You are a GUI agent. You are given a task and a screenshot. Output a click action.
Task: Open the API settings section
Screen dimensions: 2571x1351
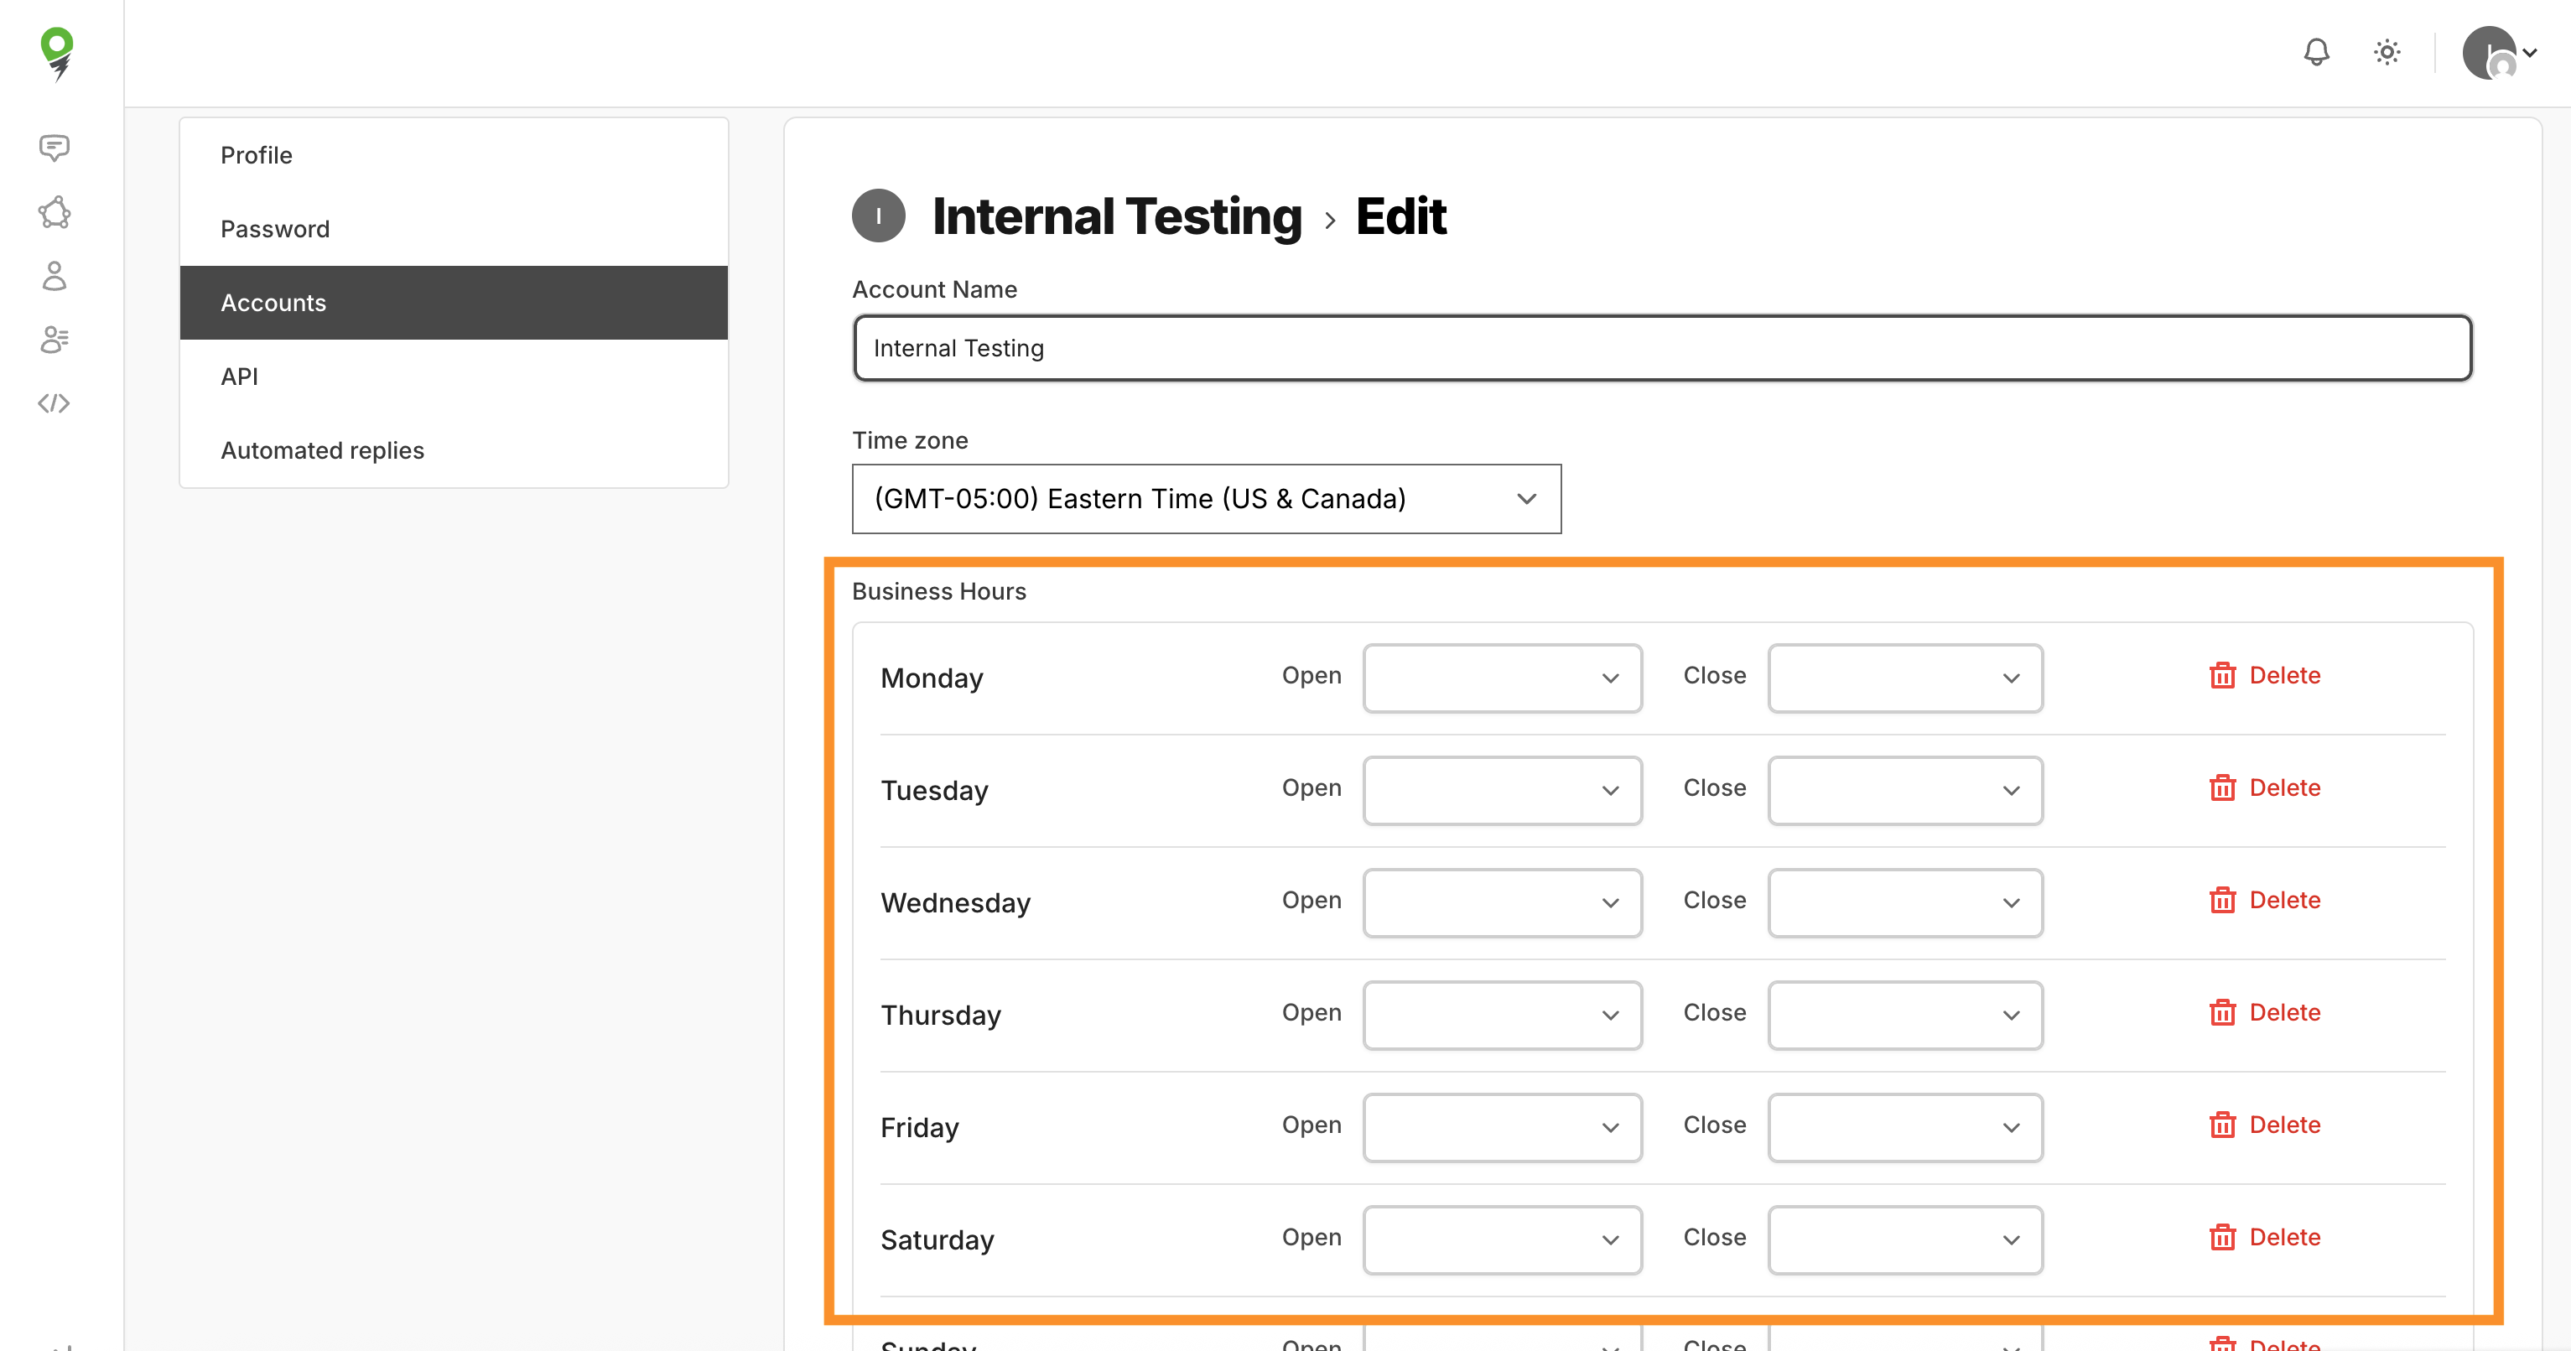click(x=240, y=377)
